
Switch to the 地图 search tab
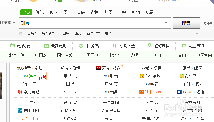click(x=108, y=12)
